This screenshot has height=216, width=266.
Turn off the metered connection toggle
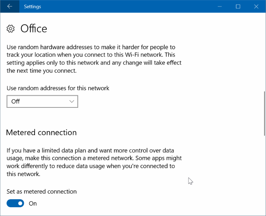[x=15, y=203]
